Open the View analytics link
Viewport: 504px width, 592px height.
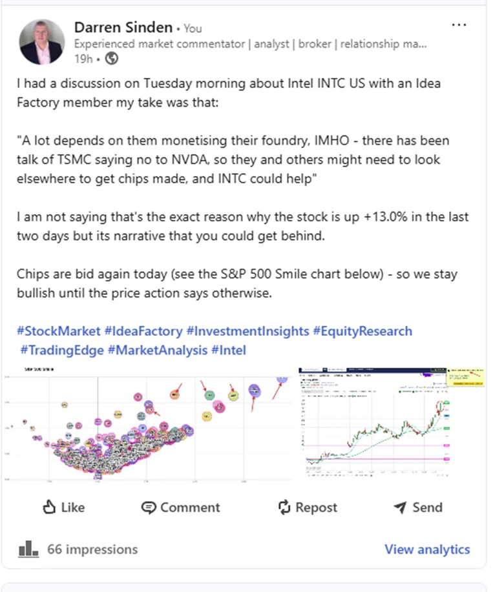pos(427,549)
